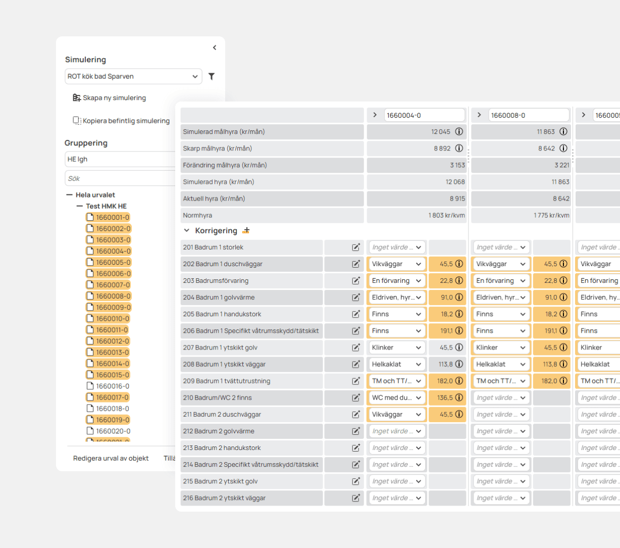The width and height of the screenshot is (620, 548).
Task: Click the Normhyra value 1 775 kr/kvm
Action: point(551,215)
